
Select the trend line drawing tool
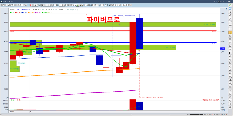pos(230,19)
